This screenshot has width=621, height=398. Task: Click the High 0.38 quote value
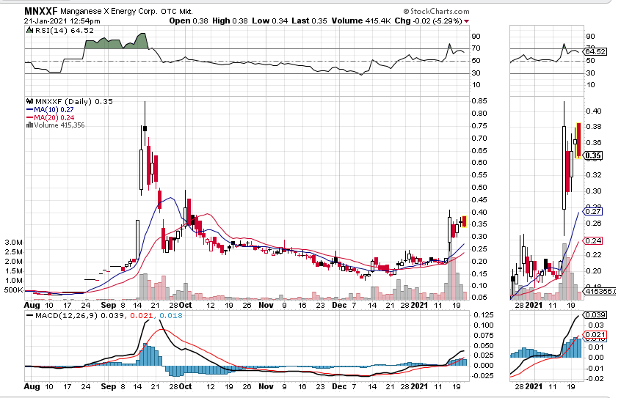[x=230, y=21]
